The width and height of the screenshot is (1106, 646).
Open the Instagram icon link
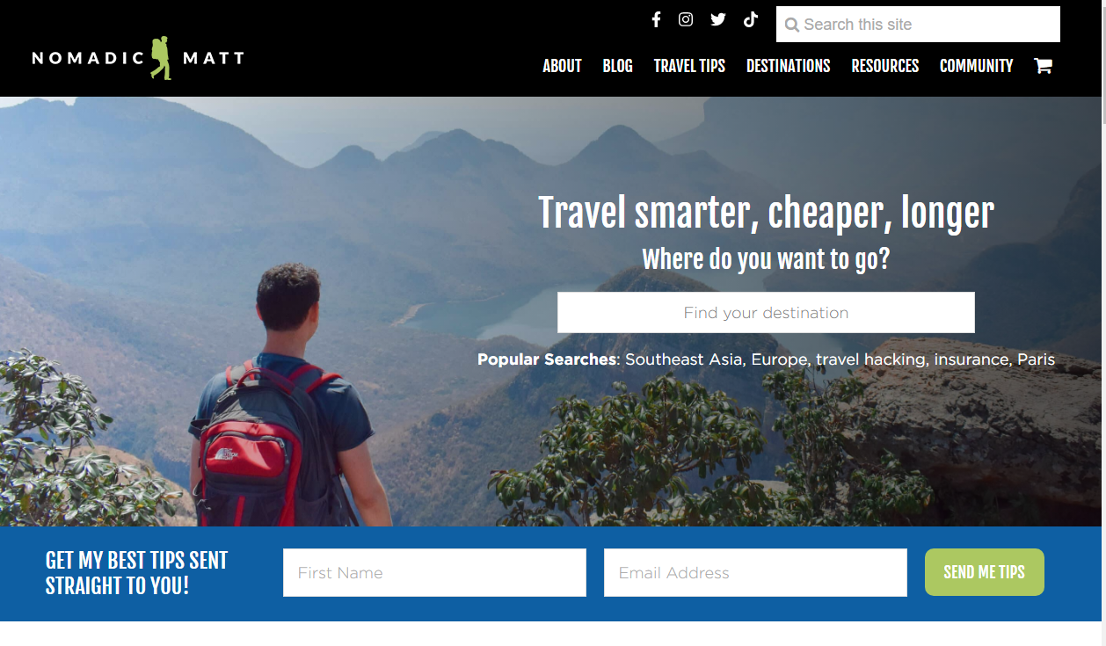click(686, 19)
